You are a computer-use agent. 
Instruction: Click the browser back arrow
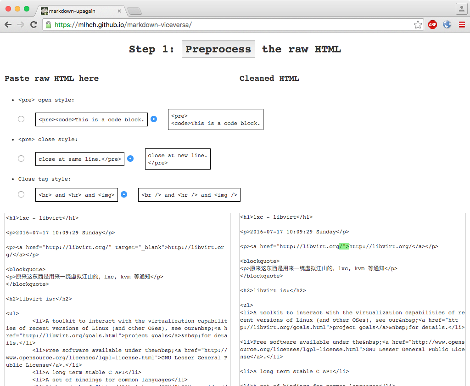pos(8,25)
